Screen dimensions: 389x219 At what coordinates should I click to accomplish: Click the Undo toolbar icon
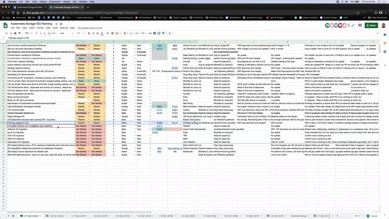[7, 33]
